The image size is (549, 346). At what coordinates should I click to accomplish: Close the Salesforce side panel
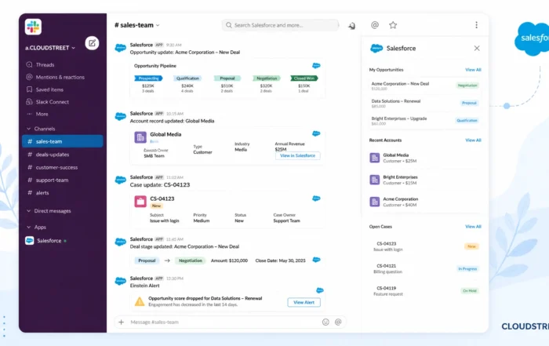pyautogui.click(x=477, y=49)
